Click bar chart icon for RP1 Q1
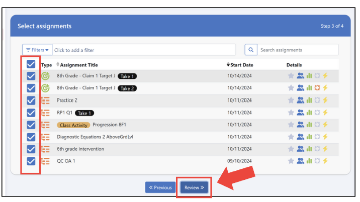Image resolution: width=360 pixels, height=202 pixels. 309,113
